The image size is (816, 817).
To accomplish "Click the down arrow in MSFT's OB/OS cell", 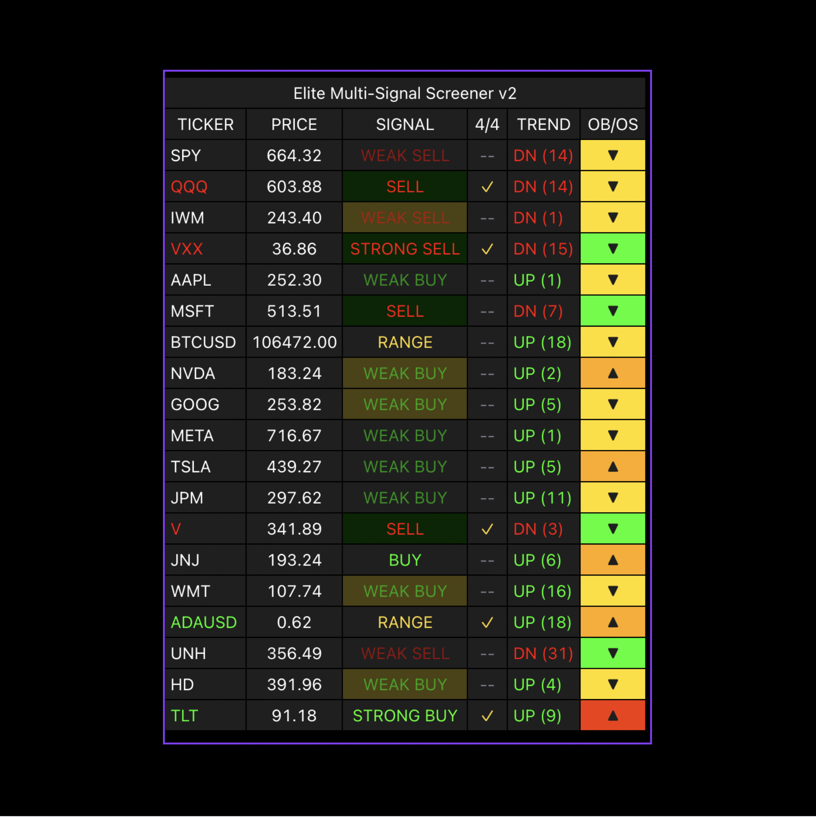I will pos(613,311).
